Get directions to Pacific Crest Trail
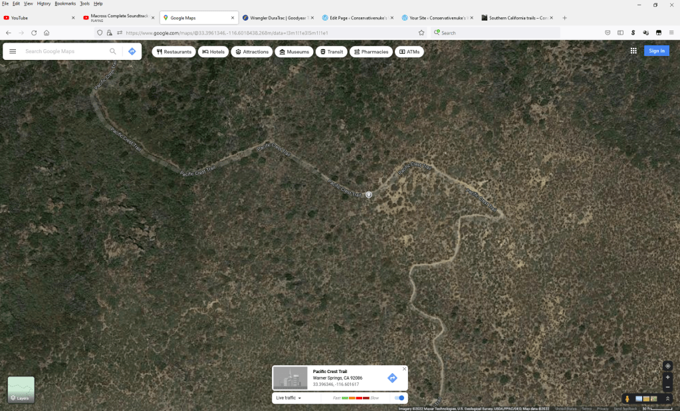The image size is (680, 411). click(392, 378)
